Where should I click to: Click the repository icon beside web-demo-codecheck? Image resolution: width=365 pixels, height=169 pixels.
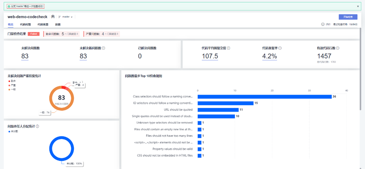point(53,17)
